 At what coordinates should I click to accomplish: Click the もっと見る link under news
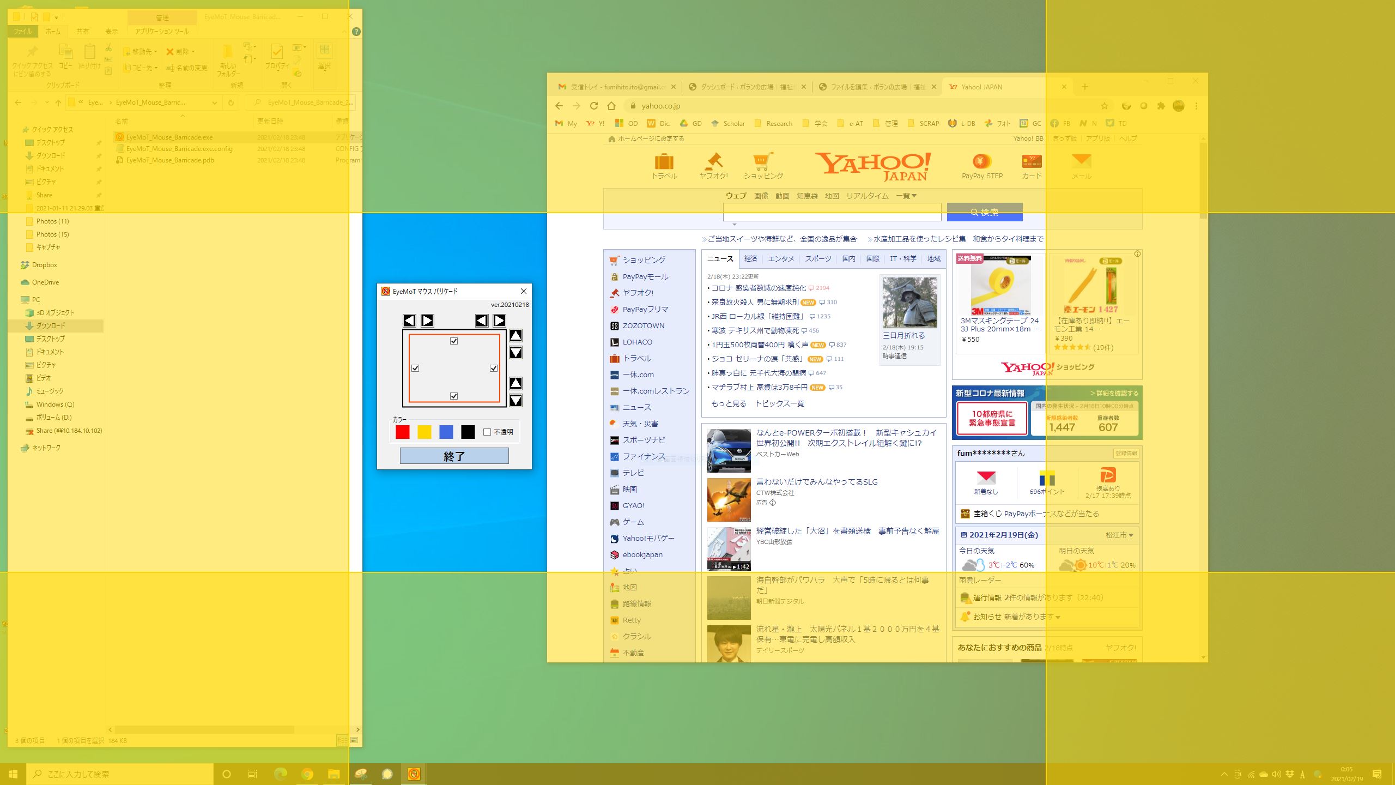click(729, 403)
